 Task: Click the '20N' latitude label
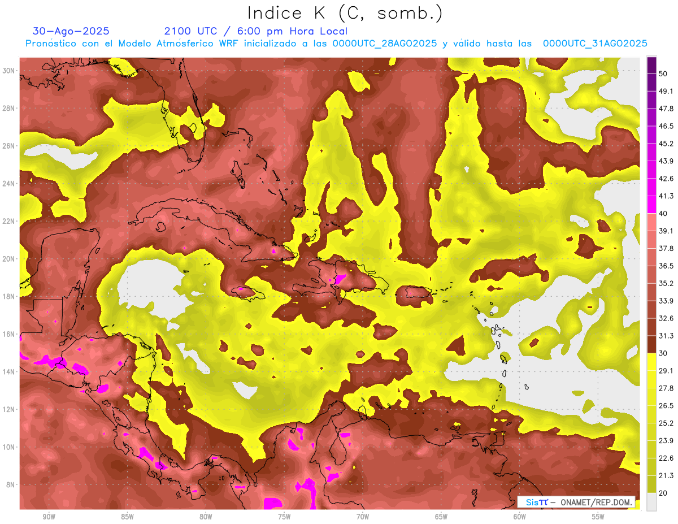(10, 259)
